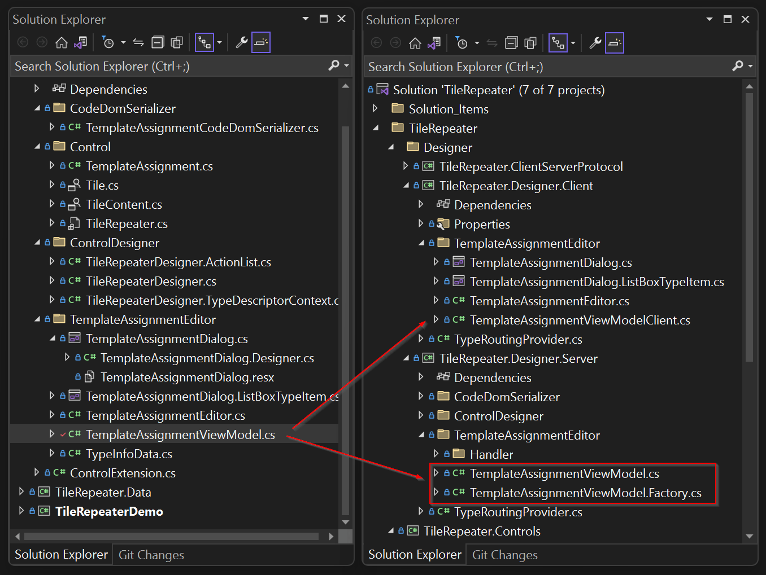The height and width of the screenshot is (575, 766).
Task: Click the Pending Changes Filter clock icon in right panel
Action: point(462,43)
